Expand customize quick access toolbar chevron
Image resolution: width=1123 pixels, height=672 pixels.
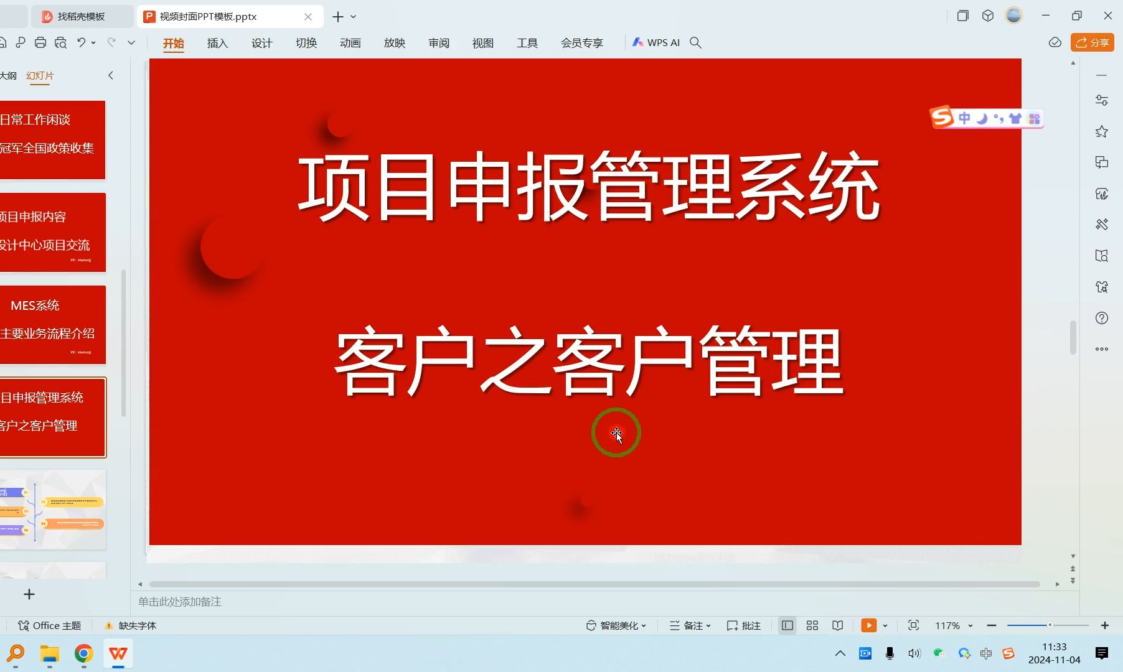point(131,42)
